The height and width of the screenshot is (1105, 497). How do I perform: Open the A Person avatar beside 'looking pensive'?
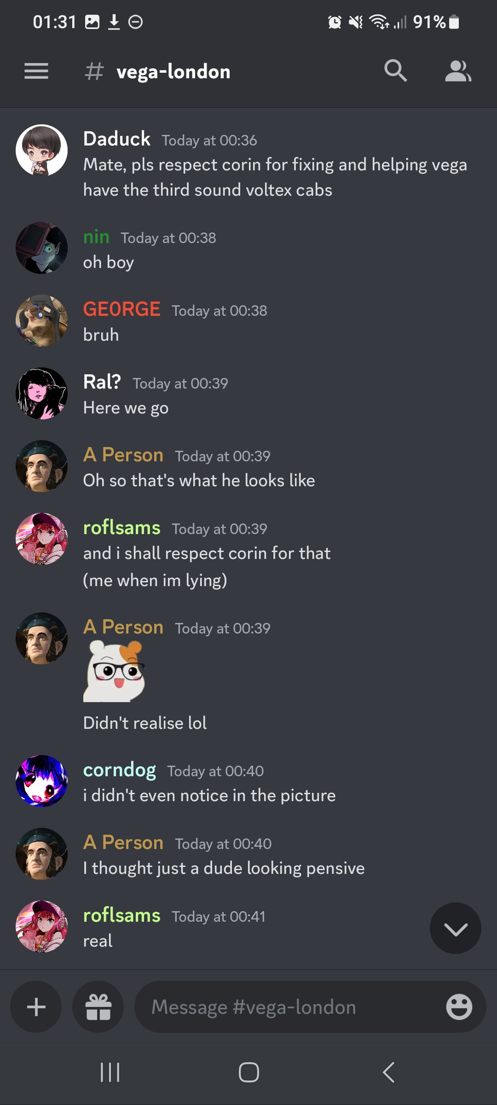point(42,854)
